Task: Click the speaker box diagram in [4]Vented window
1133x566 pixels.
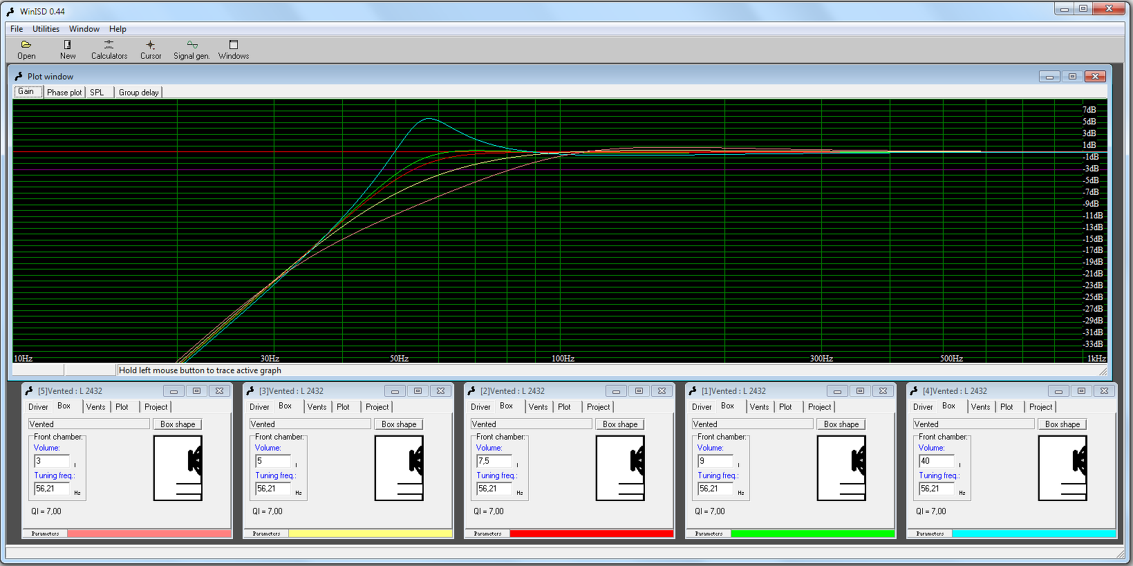Action: pos(1062,468)
